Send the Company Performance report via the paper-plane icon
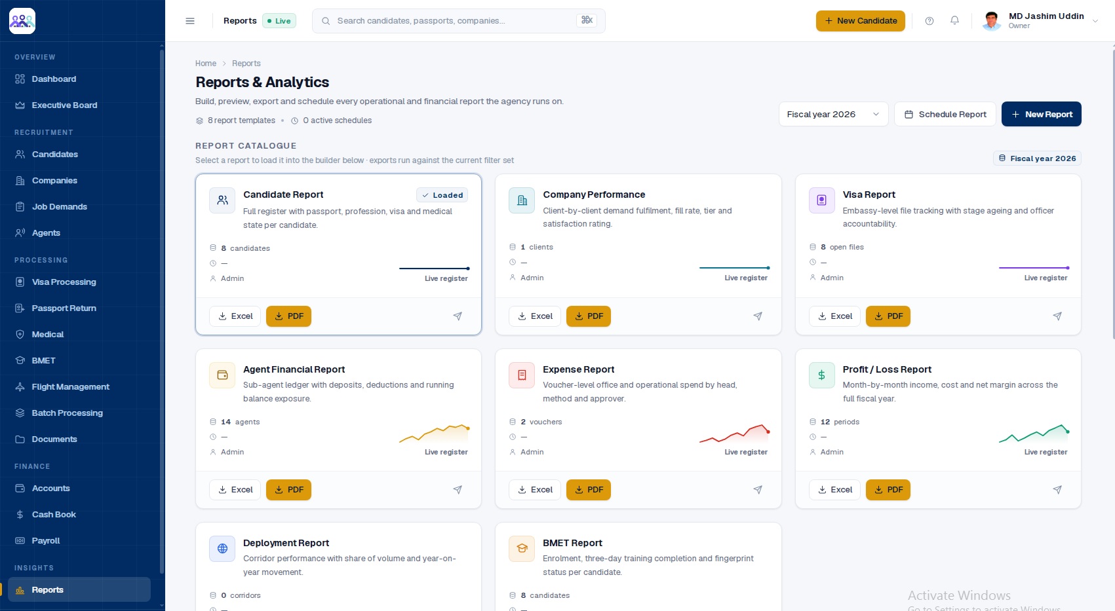This screenshot has height=611, width=1115. pyautogui.click(x=758, y=316)
